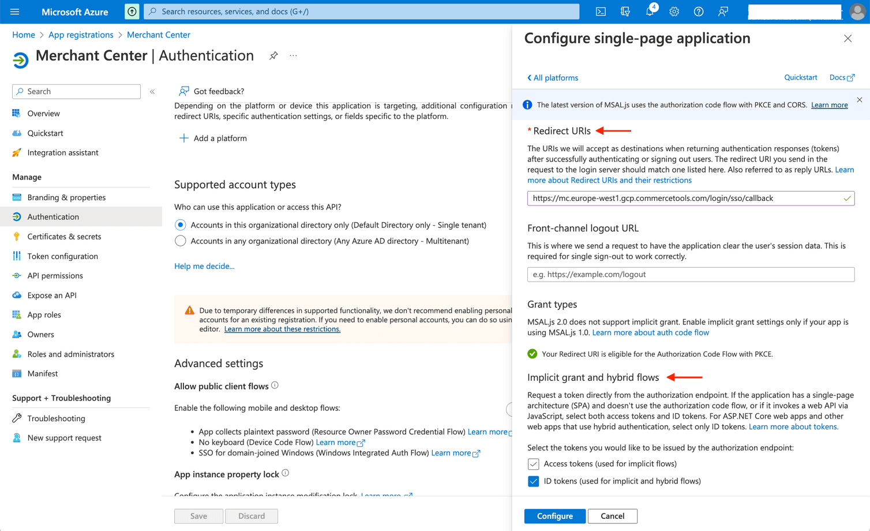Click the Help me decide link
Screen dimensions: 870x531
click(x=204, y=266)
